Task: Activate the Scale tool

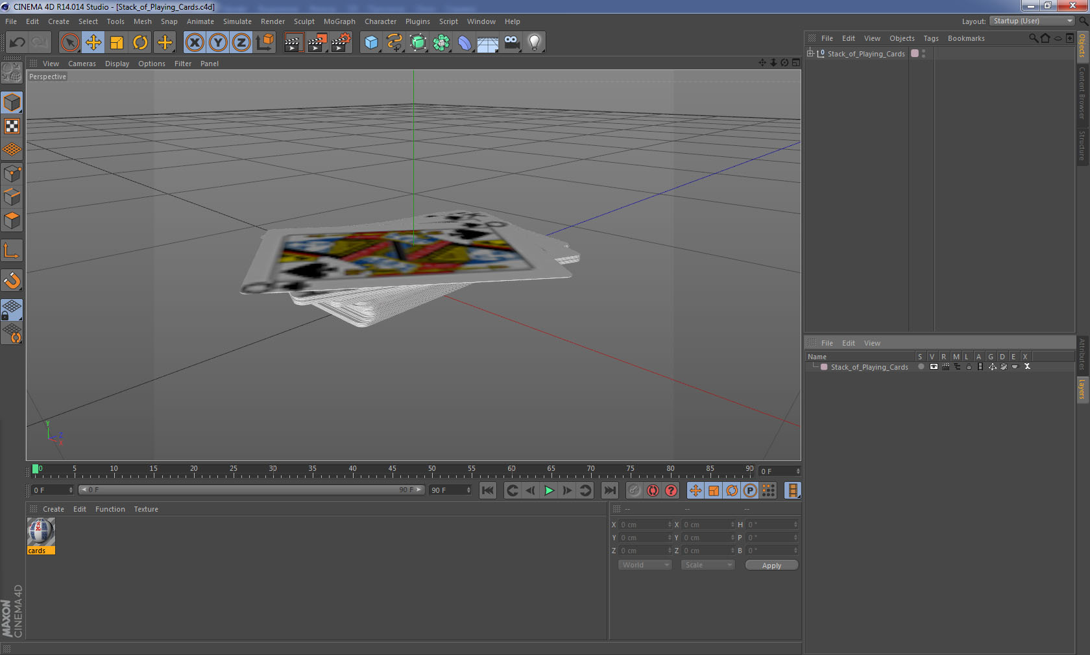Action: coord(117,43)
